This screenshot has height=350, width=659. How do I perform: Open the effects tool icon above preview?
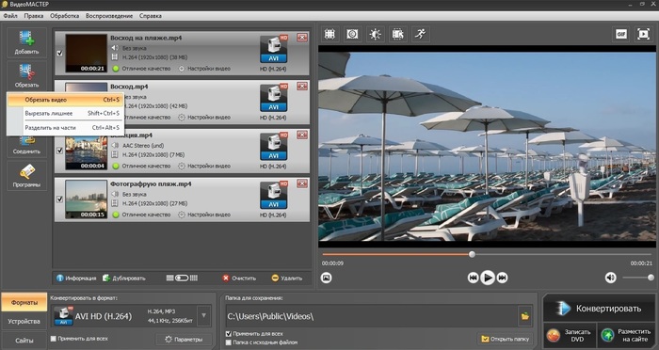pyautogui.click(x=352, y=35)
